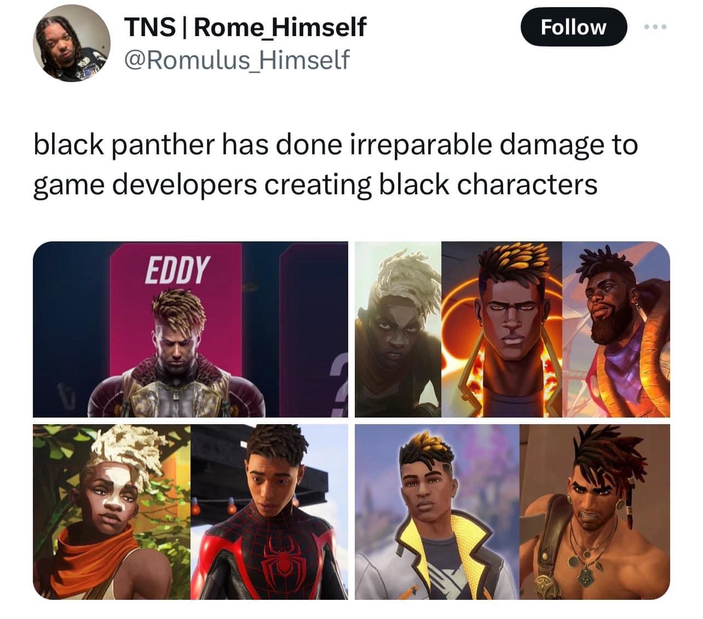Select character wearing yellow-collared jacket
The width and height of the screenshot is (703, 619).
[x=437, y=511]
